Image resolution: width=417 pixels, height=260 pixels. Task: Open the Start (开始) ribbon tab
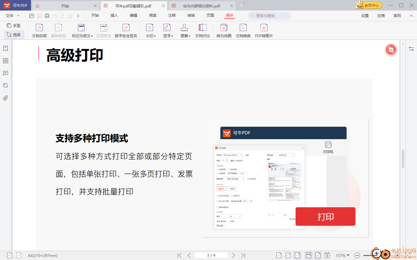tap(95, 15)
